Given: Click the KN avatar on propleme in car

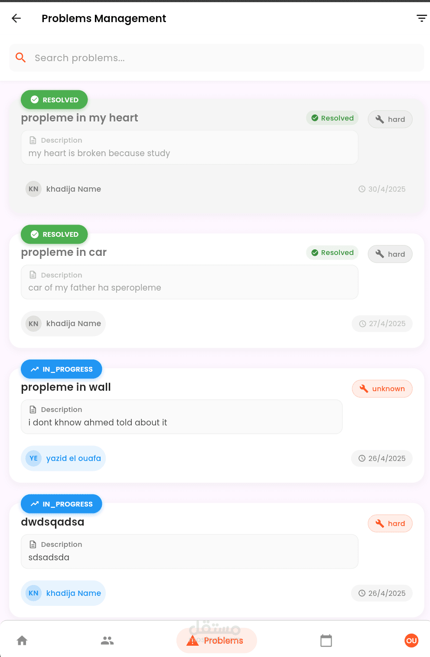Looking at the screenshot, I should click(33, 324).
